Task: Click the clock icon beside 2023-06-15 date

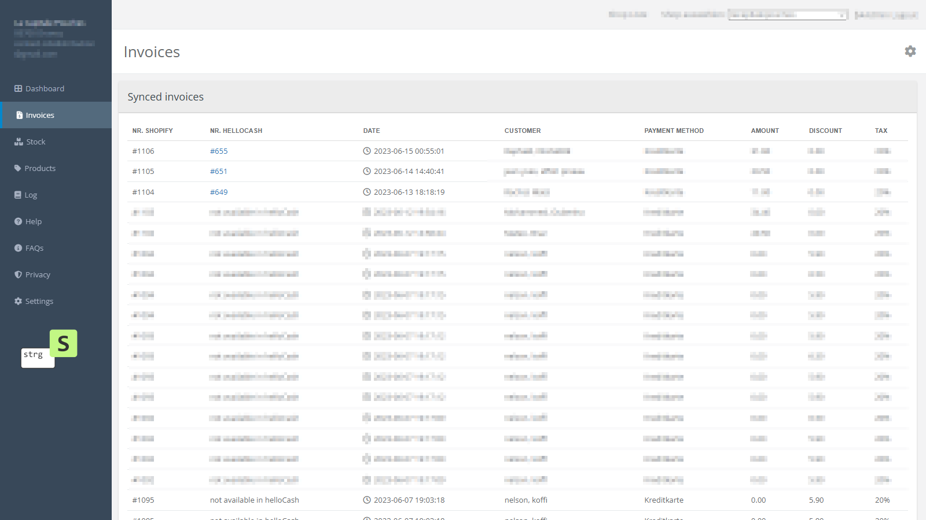Action: pyautogui.click(x=367, y=151)
